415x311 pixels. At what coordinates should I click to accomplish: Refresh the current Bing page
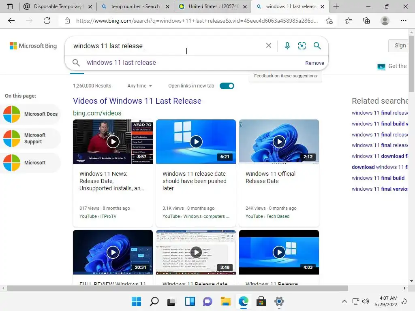coord(47,21)
